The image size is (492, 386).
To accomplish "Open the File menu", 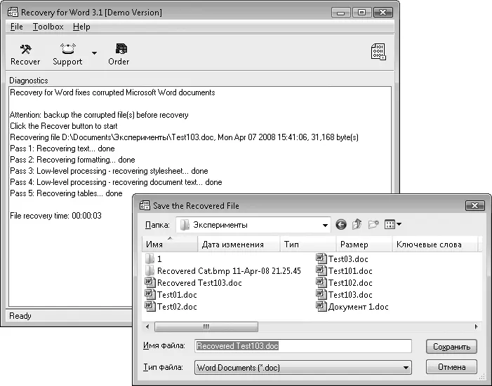I will pos(17,27).
